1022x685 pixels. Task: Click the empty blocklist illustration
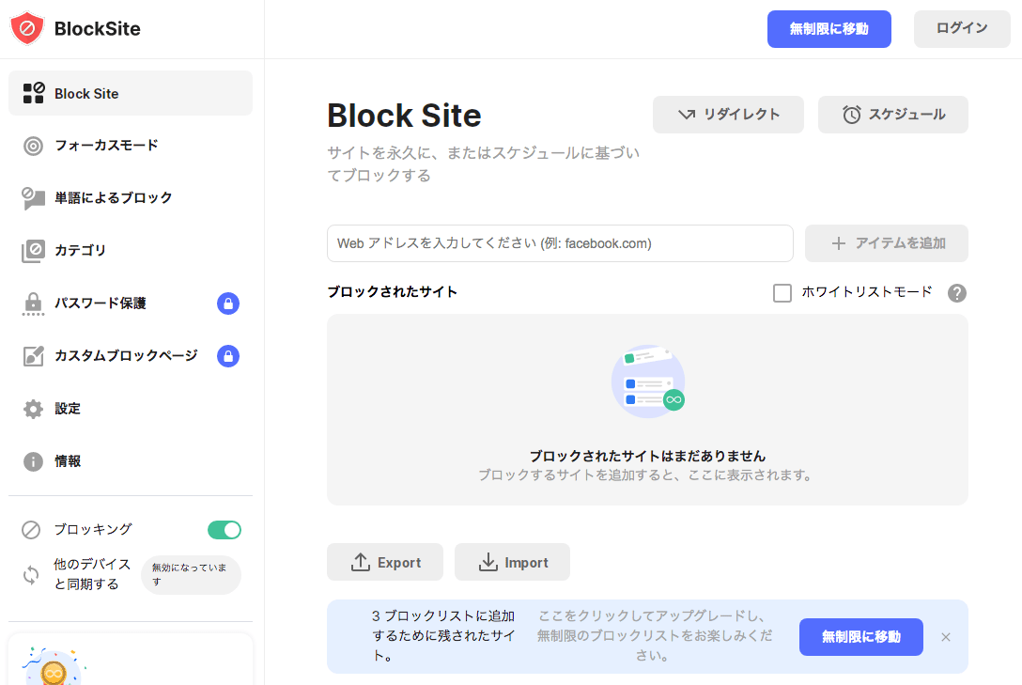point(648,381)
